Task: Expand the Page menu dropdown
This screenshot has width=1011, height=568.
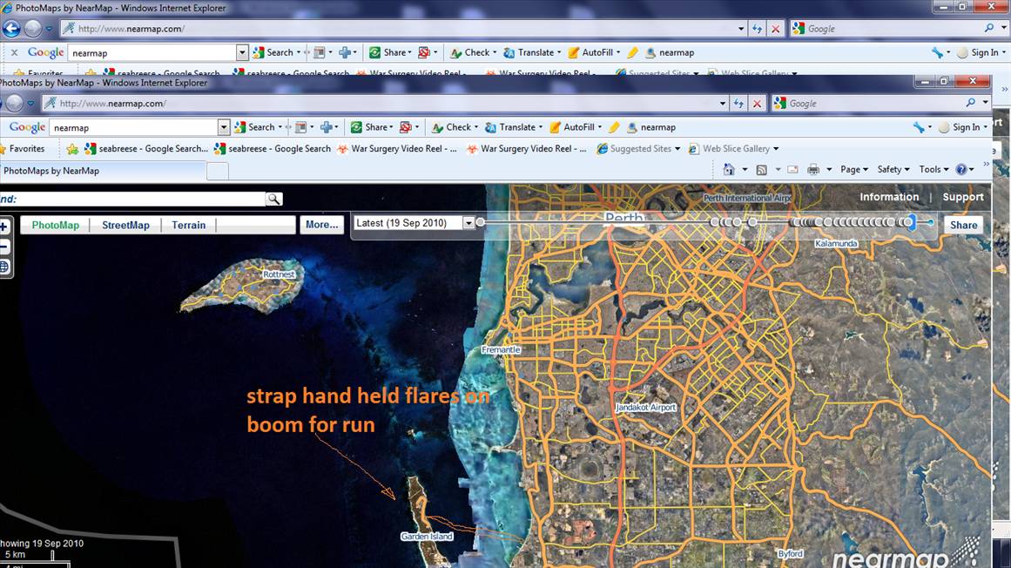Action: click(854, 170)
